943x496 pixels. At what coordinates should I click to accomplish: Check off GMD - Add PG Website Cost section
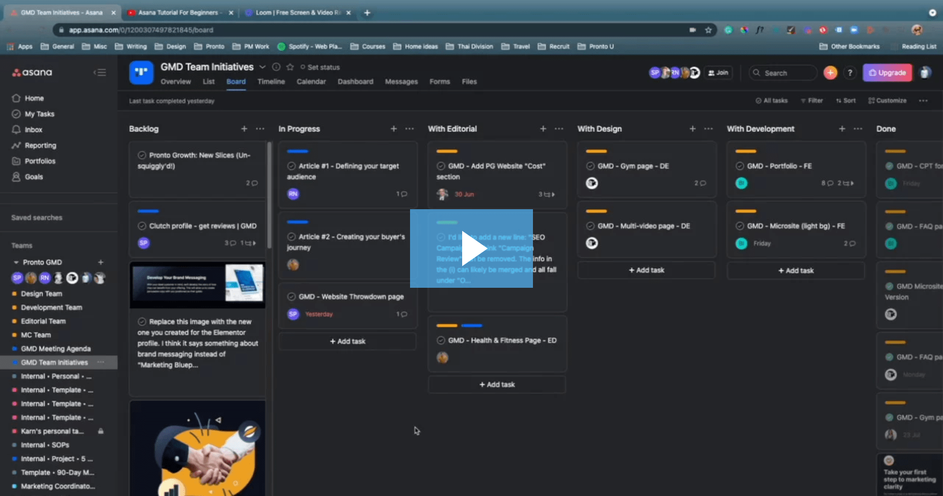441,166
